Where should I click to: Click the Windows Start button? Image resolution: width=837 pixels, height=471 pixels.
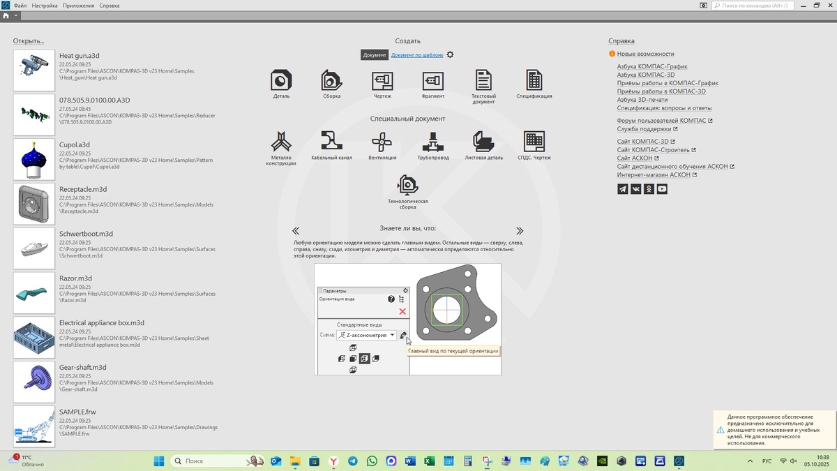[158, 461]
